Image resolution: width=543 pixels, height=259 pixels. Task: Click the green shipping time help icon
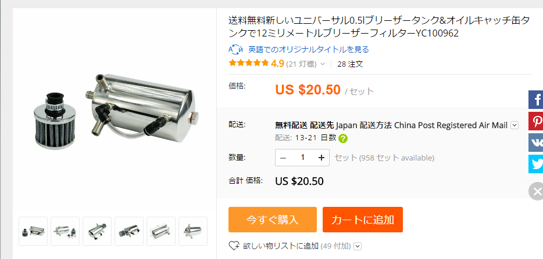click(x=343, y=138)
